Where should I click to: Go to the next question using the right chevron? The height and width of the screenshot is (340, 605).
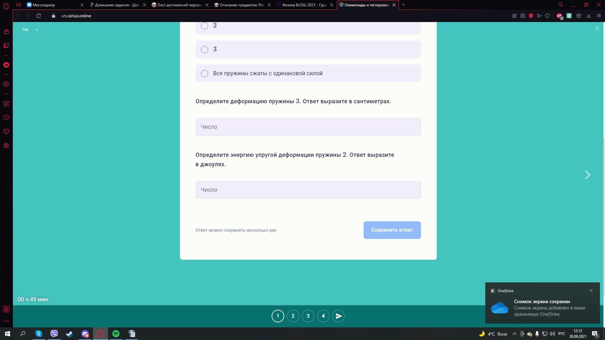point(587,175)
